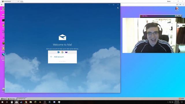Open the circular wheel icon on taskbar
The width and height of the screenshot is (185, 104).
45,102
